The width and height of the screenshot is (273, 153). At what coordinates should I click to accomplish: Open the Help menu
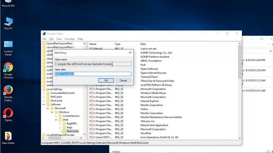pyautogui.click(x=80, y=39)
